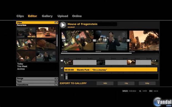Expand the Songs panel
The width and height of the screenshot is (172, 107).
37,78
